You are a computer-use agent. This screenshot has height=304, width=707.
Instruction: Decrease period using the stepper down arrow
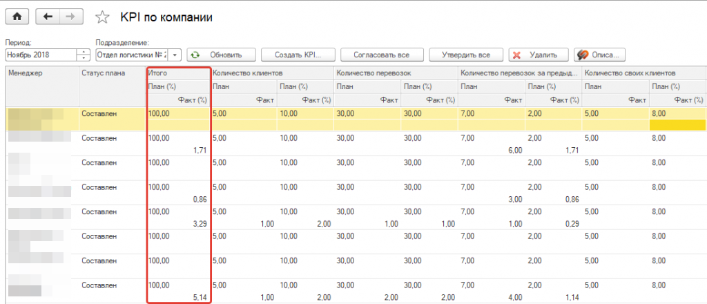pos(84,58)
